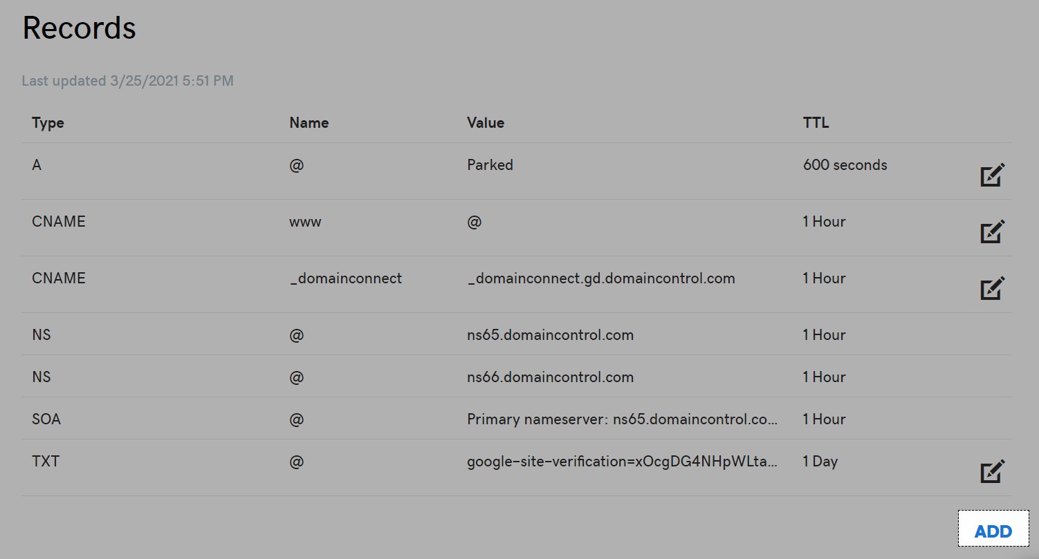Click the Records heading
The width and height of the screenshot is (1039, 559).
pyautogui.click(x=79, y=28)
